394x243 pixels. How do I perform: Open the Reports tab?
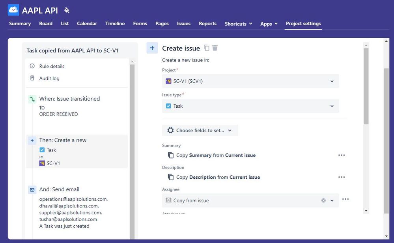[207, 23]
